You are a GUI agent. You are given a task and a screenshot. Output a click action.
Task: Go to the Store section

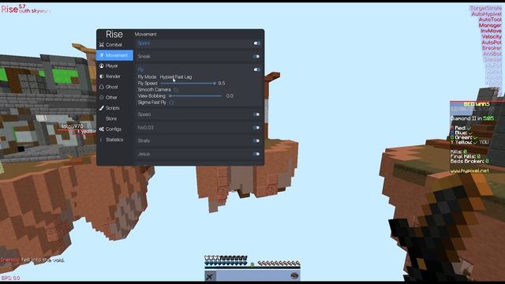pyautogui.click(x=111, y=119)
